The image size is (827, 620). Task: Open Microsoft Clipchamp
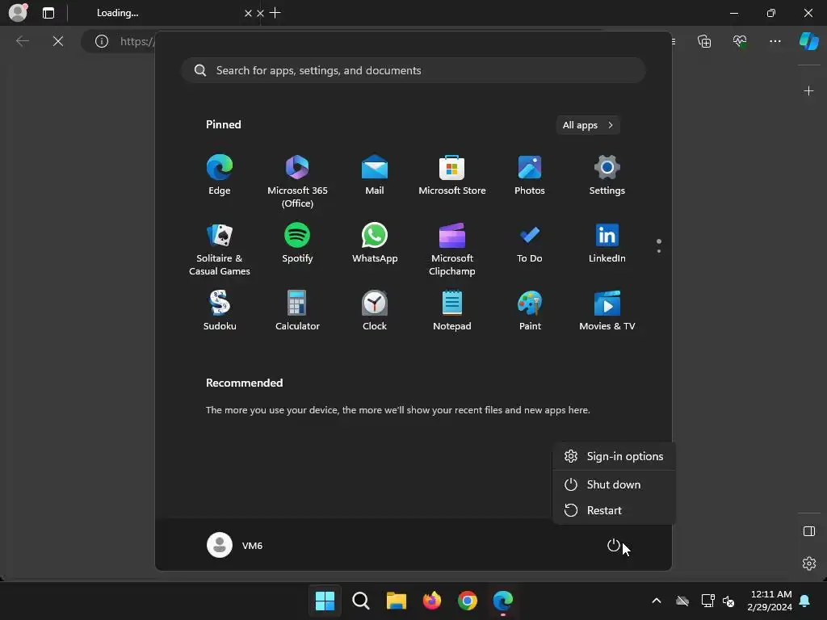452,249
